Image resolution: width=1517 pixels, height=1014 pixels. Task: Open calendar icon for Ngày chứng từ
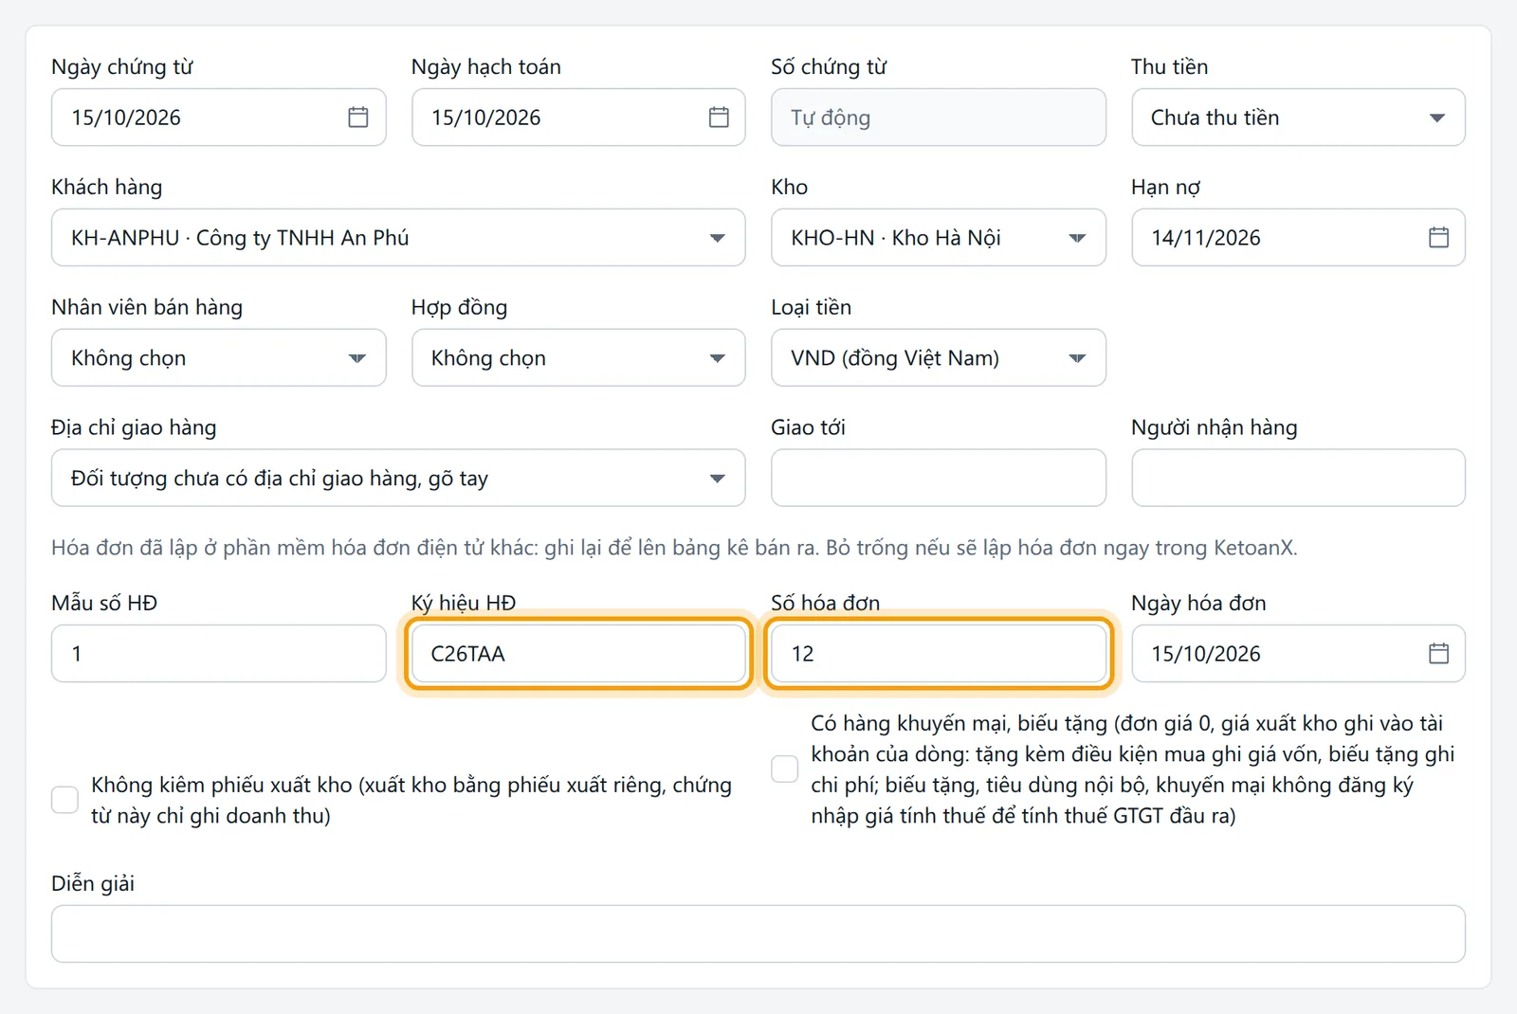tap(357, 118)
